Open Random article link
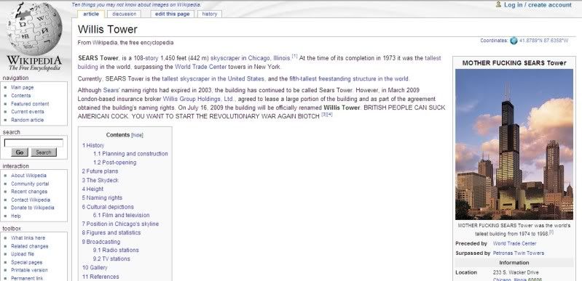 (28, 120)
